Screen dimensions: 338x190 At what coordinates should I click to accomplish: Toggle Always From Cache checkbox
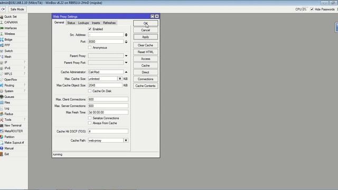point(90,123)
